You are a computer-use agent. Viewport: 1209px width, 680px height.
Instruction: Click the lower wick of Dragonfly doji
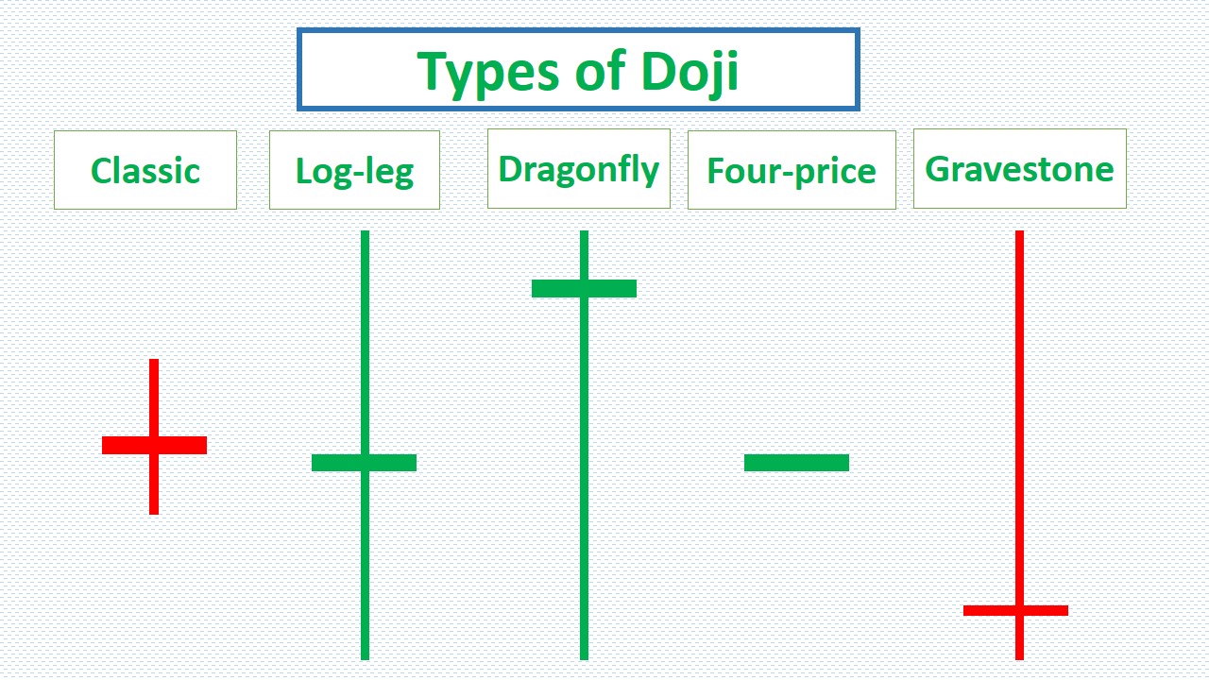(x=584, y=479)
